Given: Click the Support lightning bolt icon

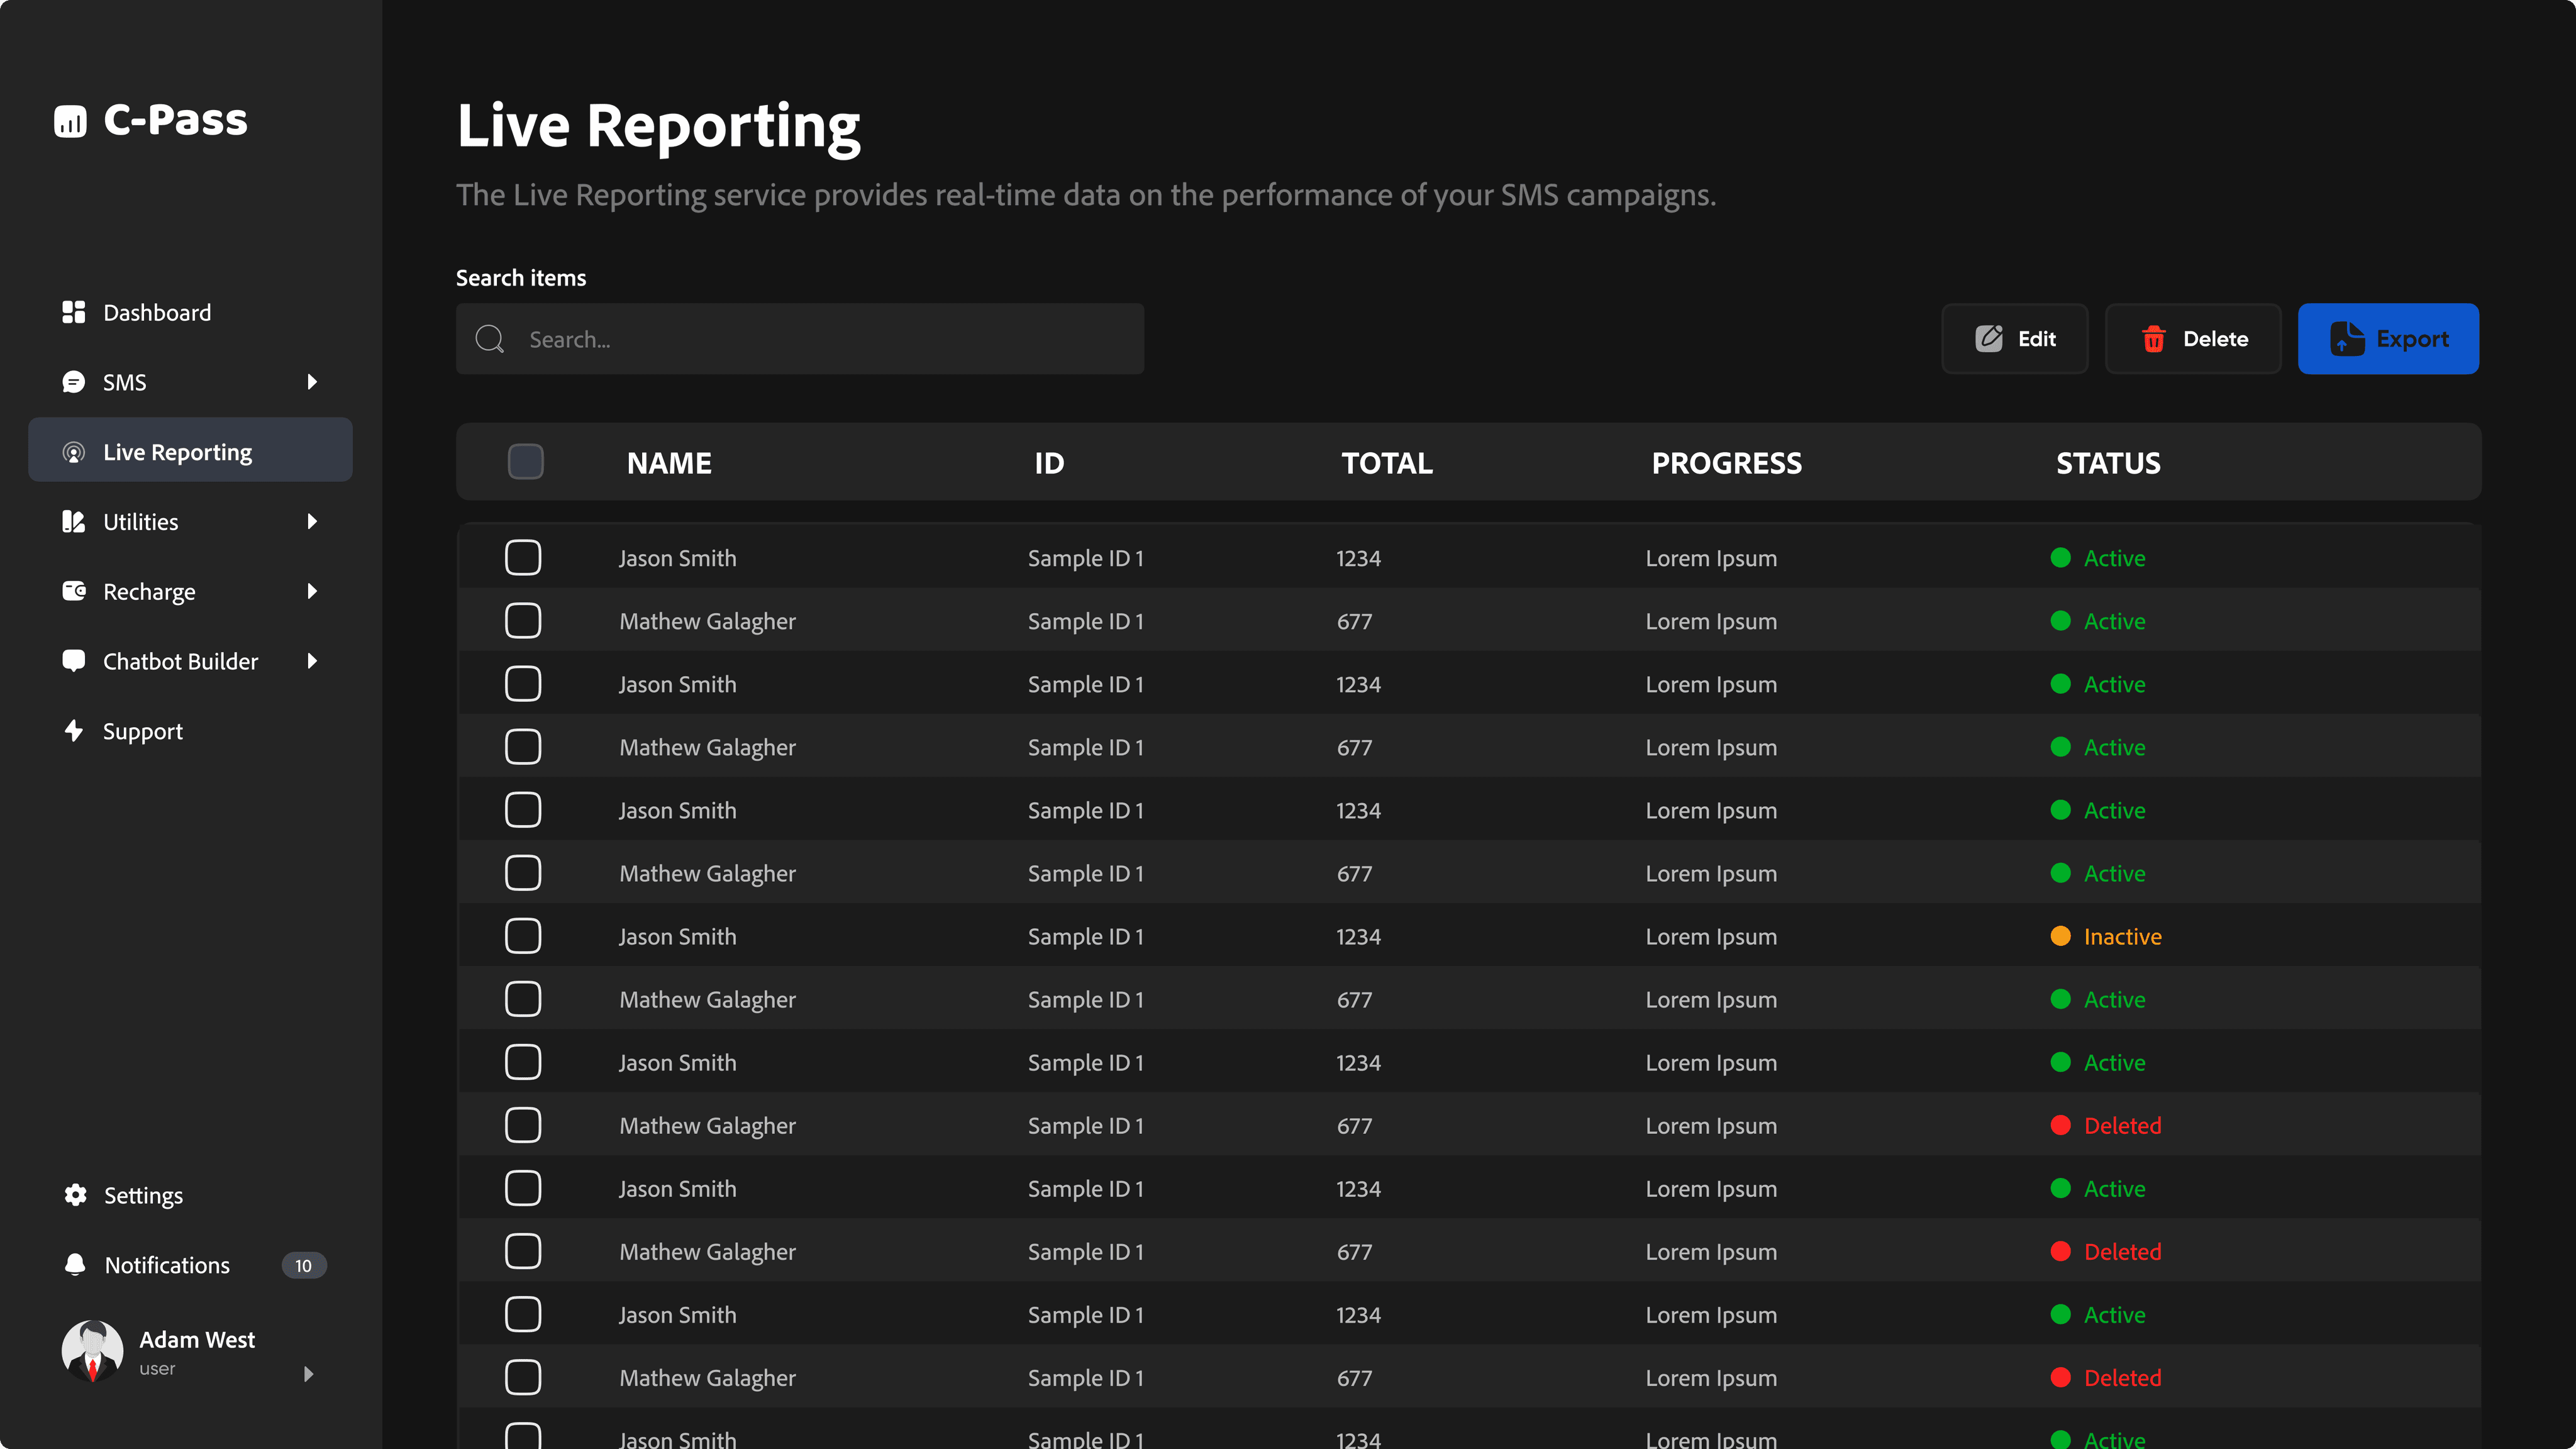Looking at the screenshot, I should click(73, 731).
